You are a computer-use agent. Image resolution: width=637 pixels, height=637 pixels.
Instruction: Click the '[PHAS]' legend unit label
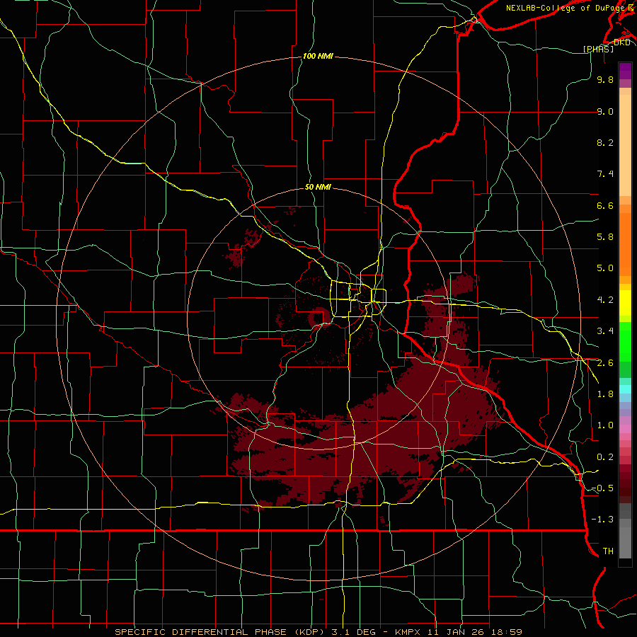click(598, 49)
